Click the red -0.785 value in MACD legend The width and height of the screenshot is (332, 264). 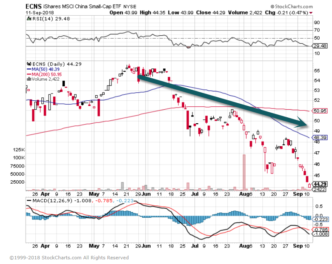104,201
